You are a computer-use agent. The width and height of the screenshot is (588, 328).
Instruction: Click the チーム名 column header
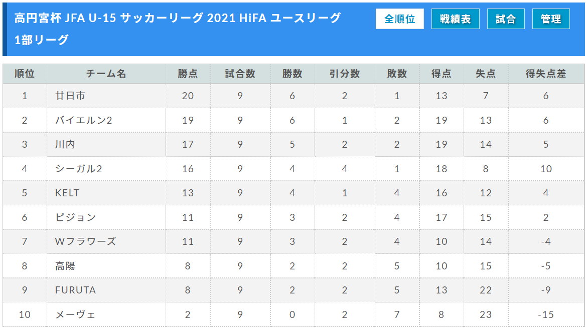coord(106,74)
